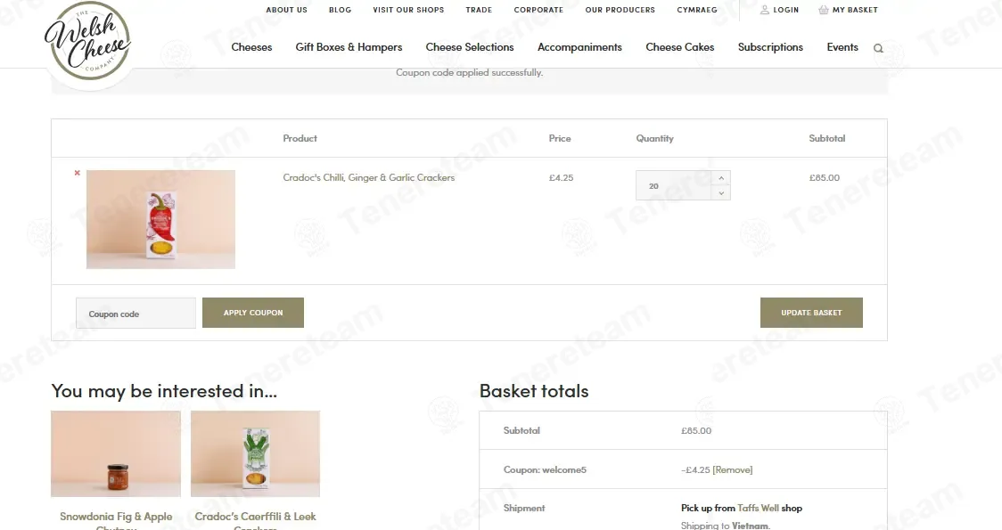
Task: Focus the Coupon code input field
Action: 136,314
